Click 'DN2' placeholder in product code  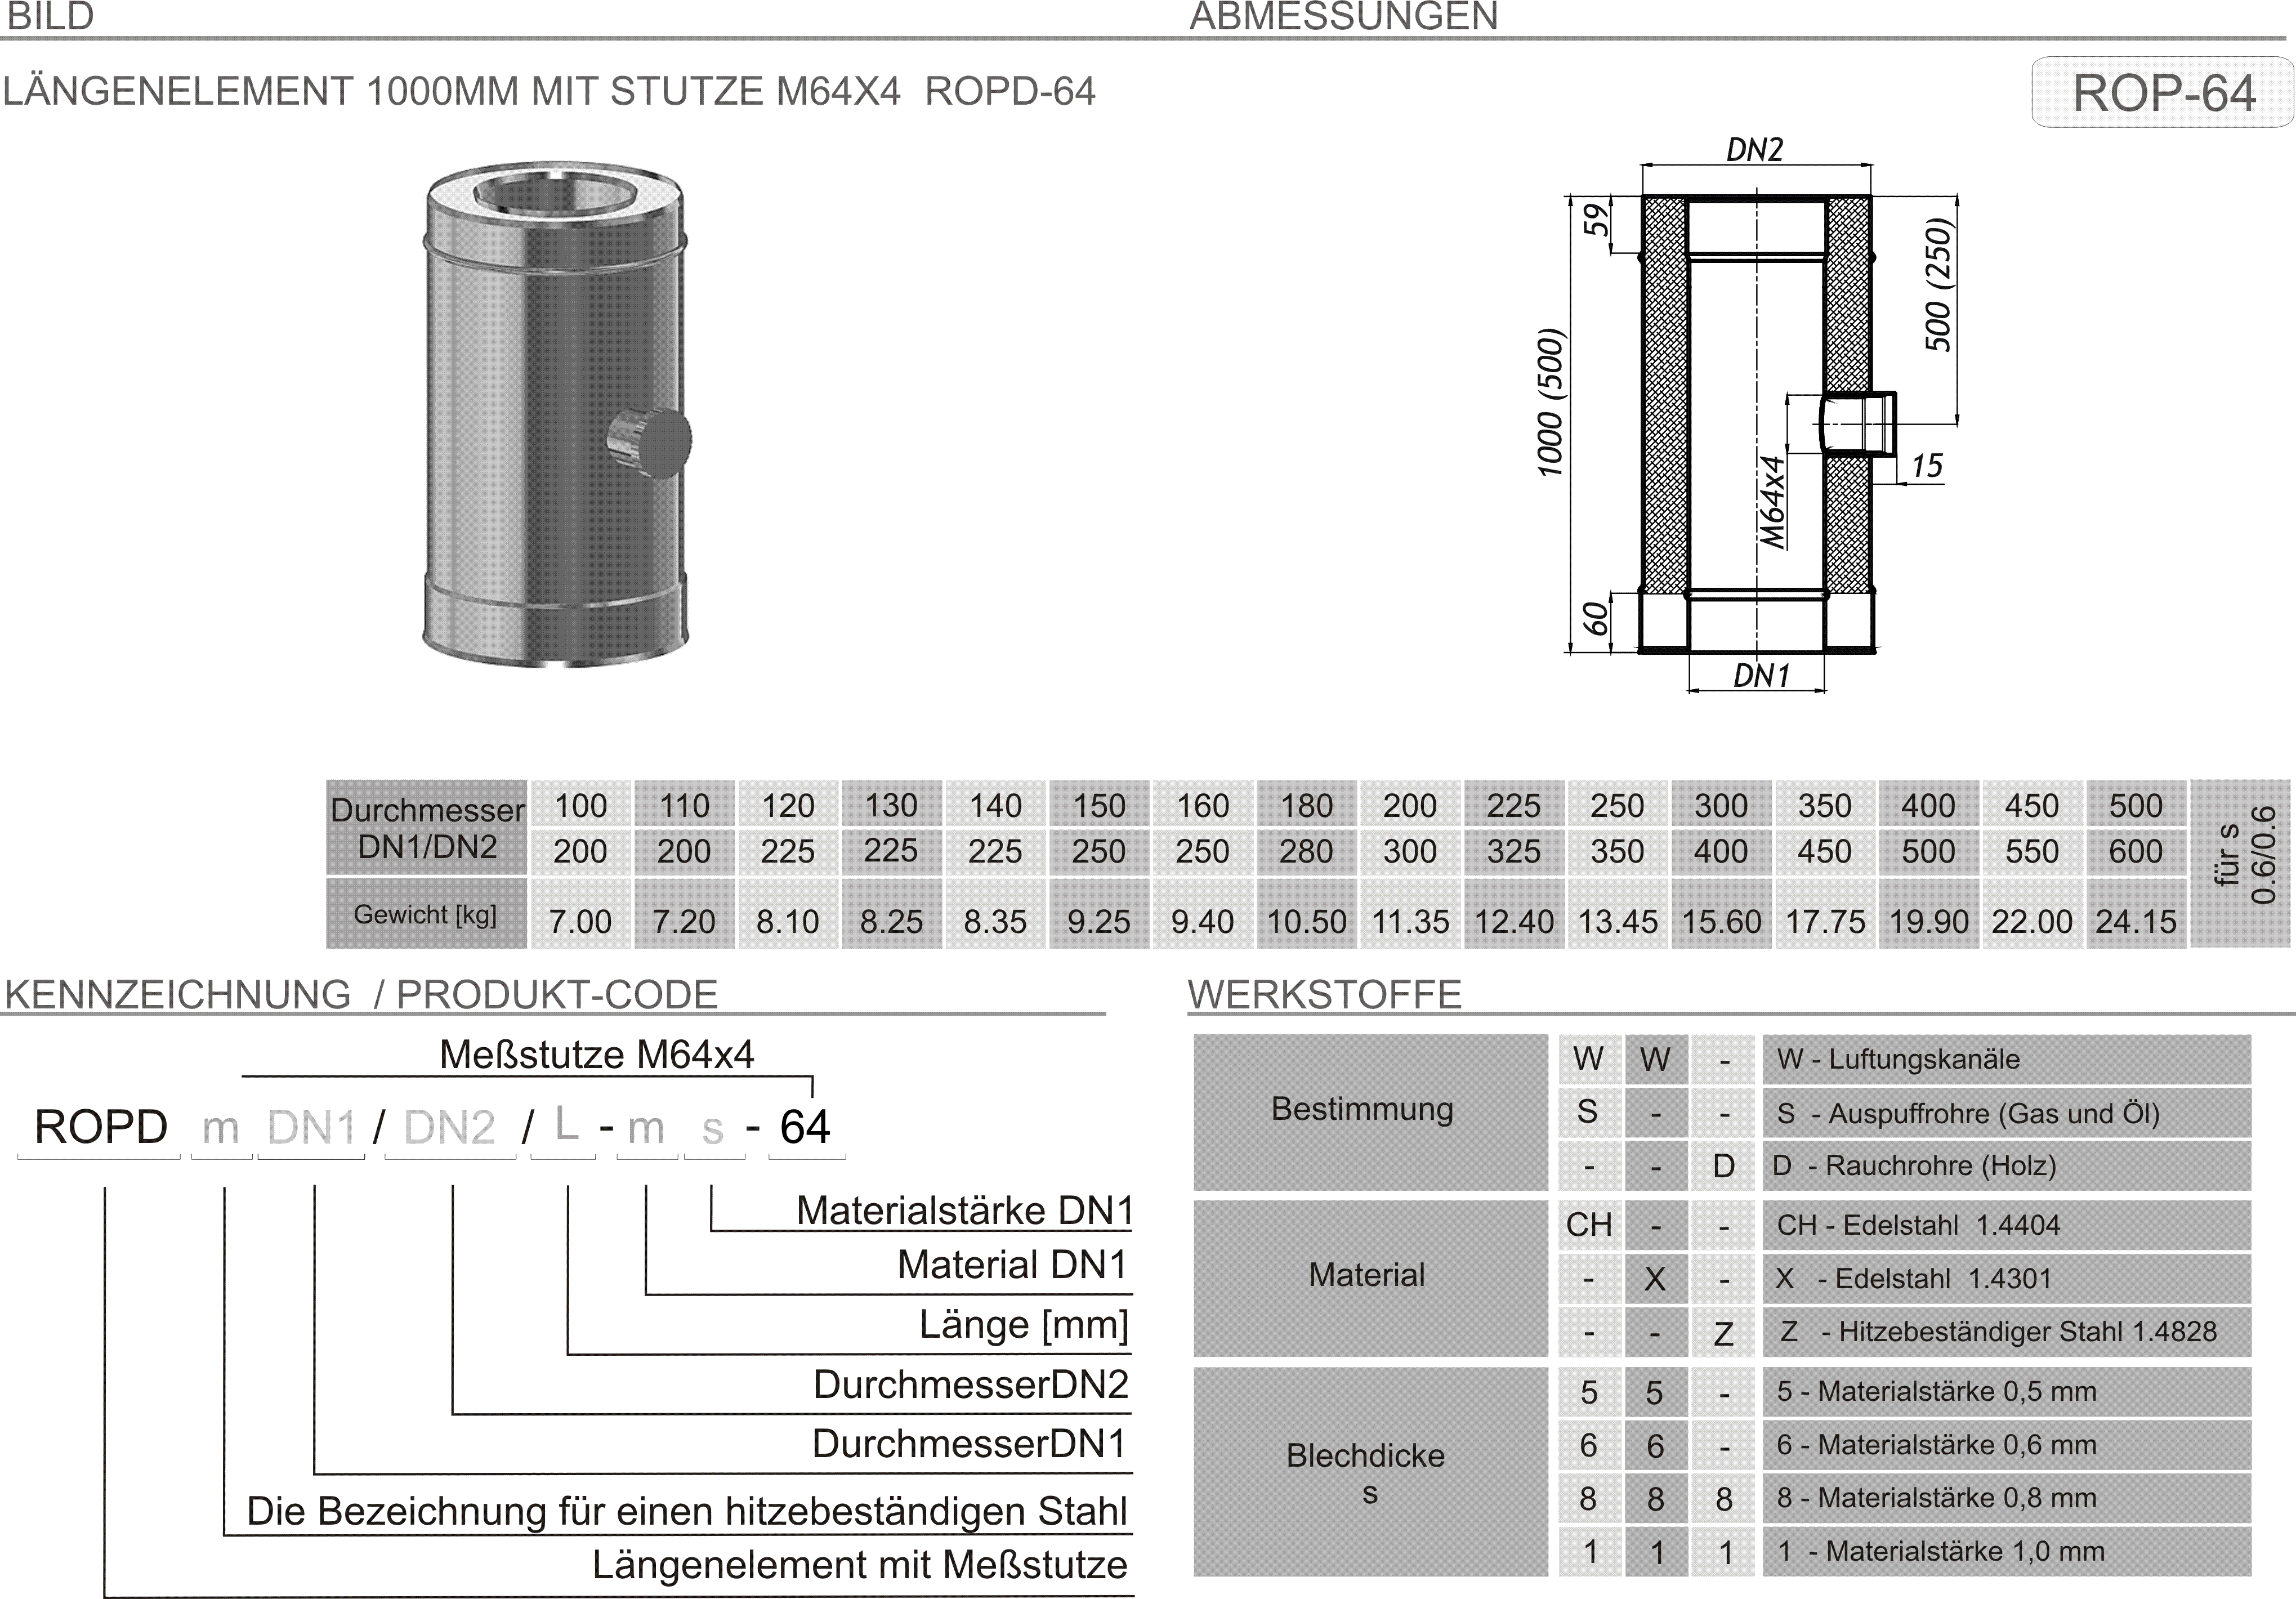tap(449, 1128)
